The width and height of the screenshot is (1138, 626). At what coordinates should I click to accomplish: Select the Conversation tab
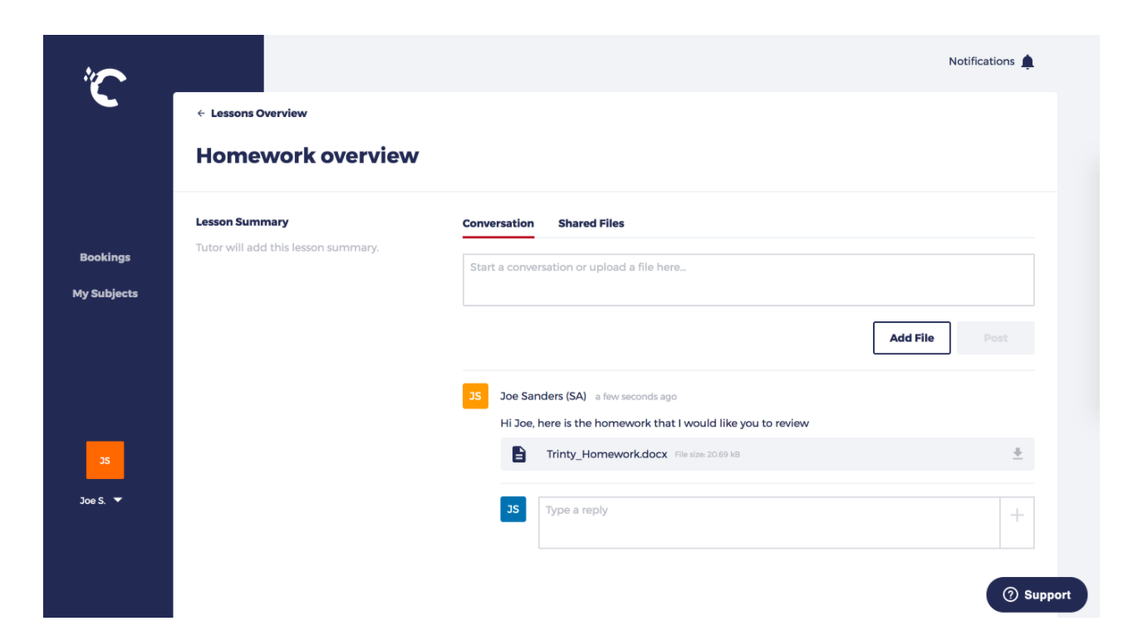tap(498, 223)
